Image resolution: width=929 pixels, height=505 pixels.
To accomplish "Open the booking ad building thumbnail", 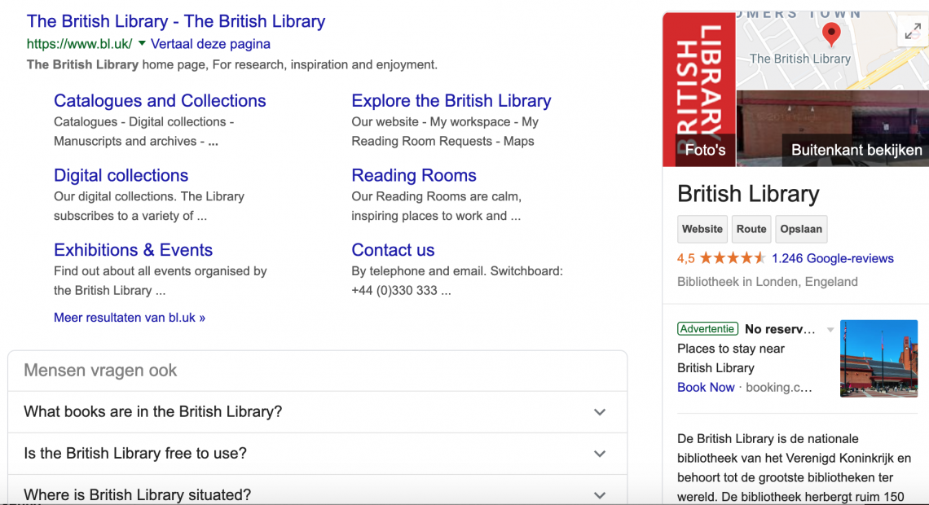I will [878, 358].
